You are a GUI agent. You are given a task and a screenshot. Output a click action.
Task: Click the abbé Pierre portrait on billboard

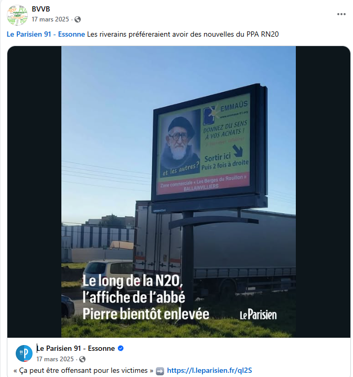click(180, 142)
